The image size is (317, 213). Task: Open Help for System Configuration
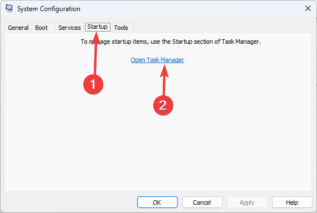coord(291,202)
